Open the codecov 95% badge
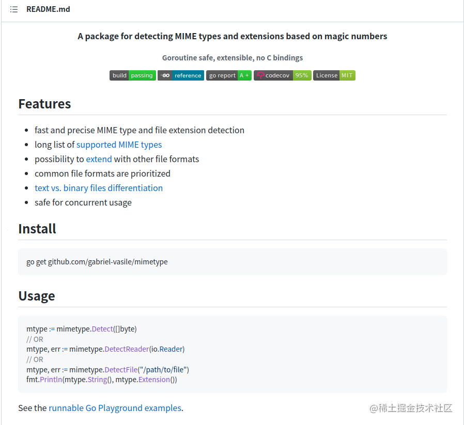The width and height of the screenshot is (464, 425). click(282, 75)
